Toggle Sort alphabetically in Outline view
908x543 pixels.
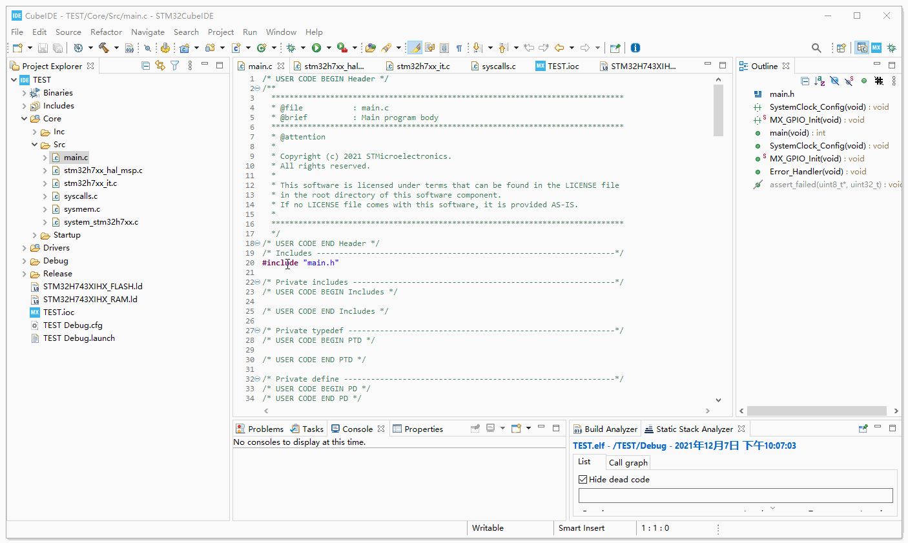tap(820, 81)
